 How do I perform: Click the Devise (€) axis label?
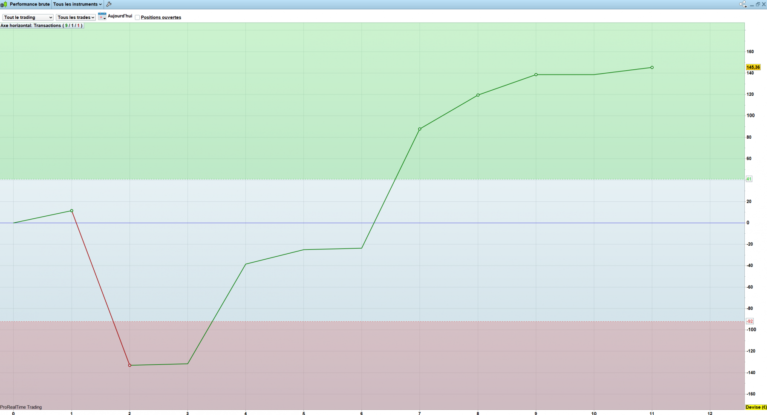[756, 407]
